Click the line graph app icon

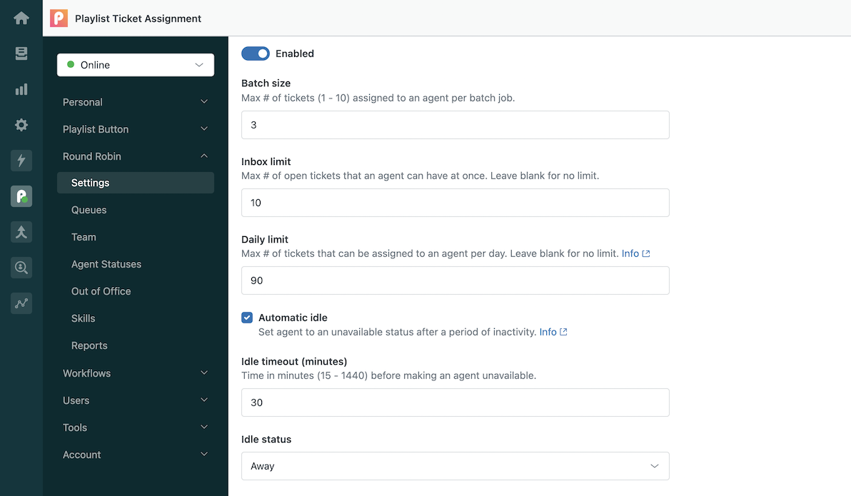click(21, 303)
